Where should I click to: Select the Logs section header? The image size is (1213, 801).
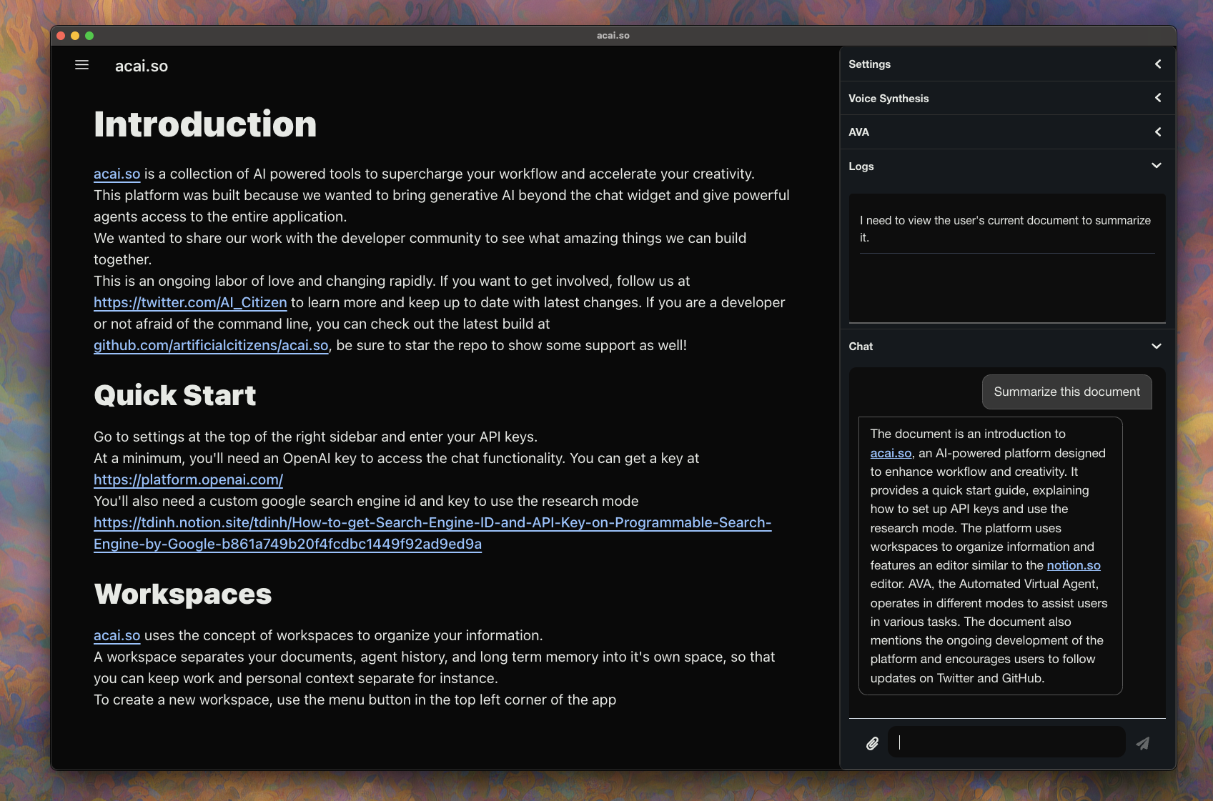[1008, 166]
